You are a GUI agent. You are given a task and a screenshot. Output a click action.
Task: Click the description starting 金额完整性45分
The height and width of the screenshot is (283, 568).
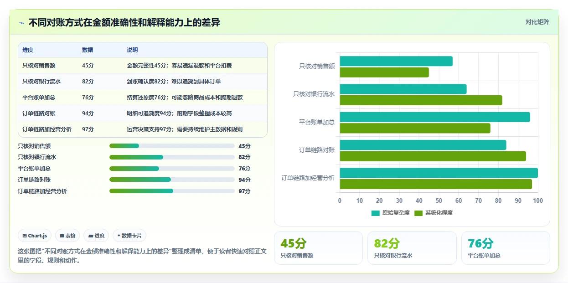(179, 66)
